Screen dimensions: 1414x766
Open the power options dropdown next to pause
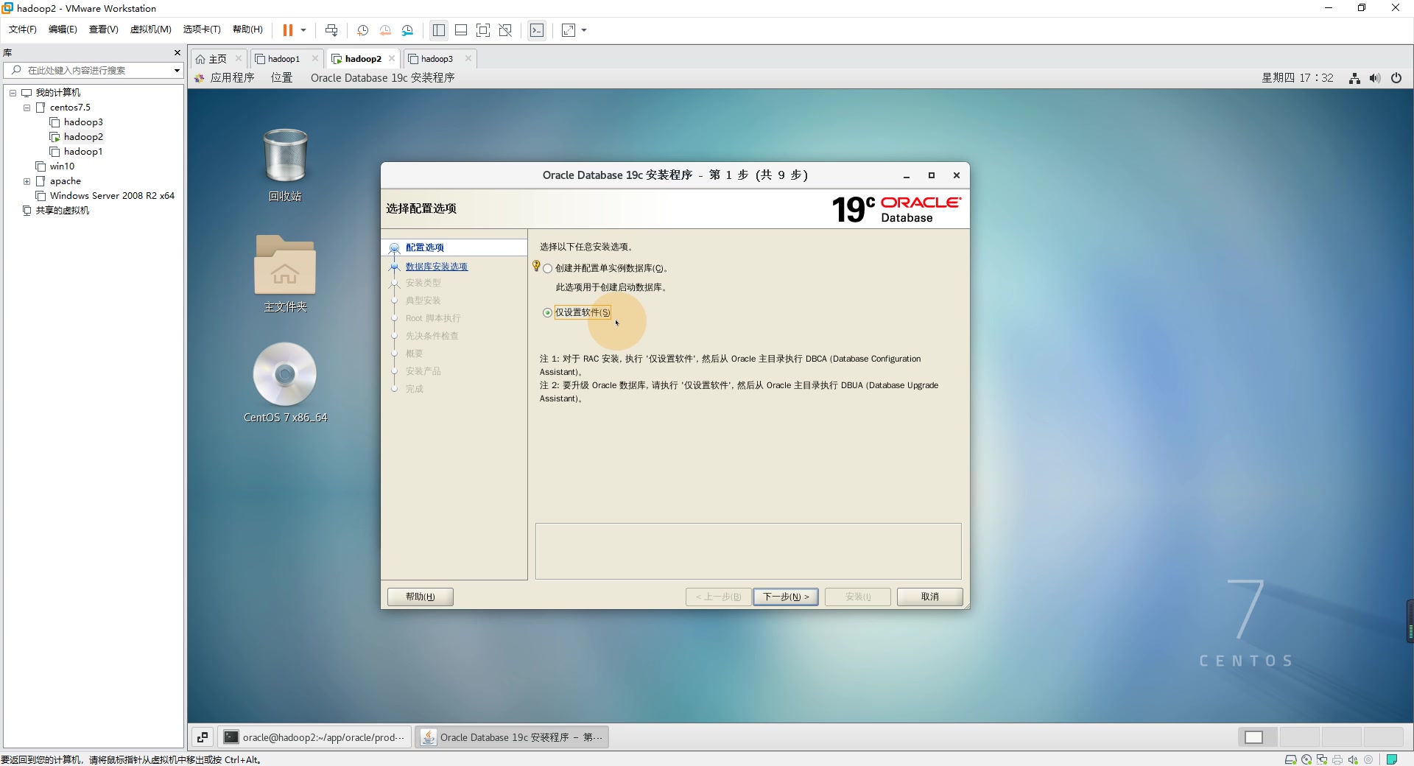tap(303, 30)
